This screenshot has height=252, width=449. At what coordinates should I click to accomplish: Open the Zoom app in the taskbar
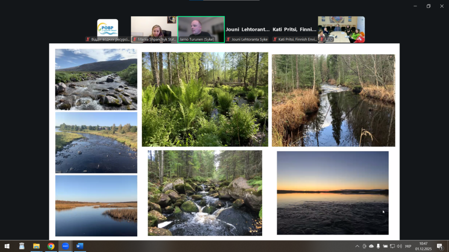(x=65, y=246)
